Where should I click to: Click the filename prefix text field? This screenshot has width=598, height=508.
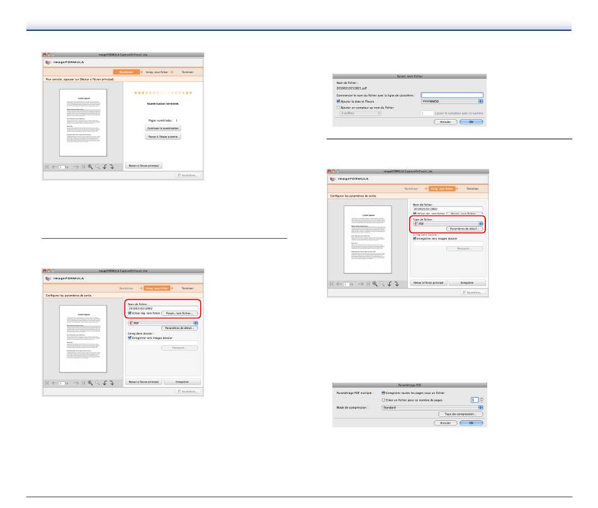[x=452, y=95]
